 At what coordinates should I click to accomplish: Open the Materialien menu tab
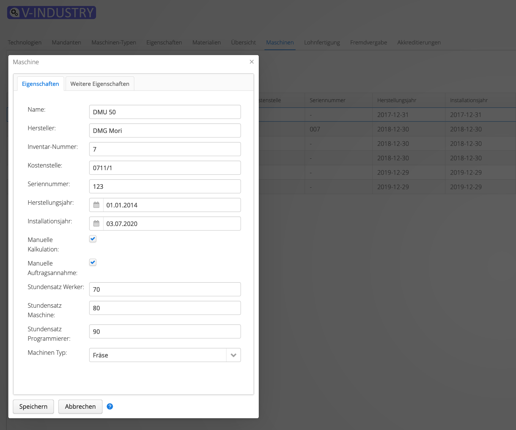pyautogui.click(x=206, y=43)
